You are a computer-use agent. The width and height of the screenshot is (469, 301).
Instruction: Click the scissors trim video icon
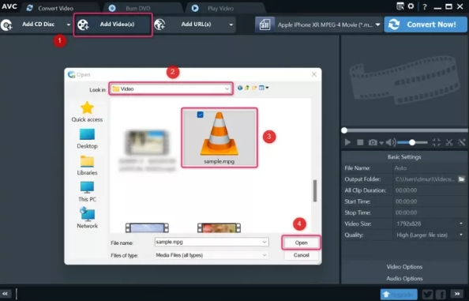coord(449,142)
